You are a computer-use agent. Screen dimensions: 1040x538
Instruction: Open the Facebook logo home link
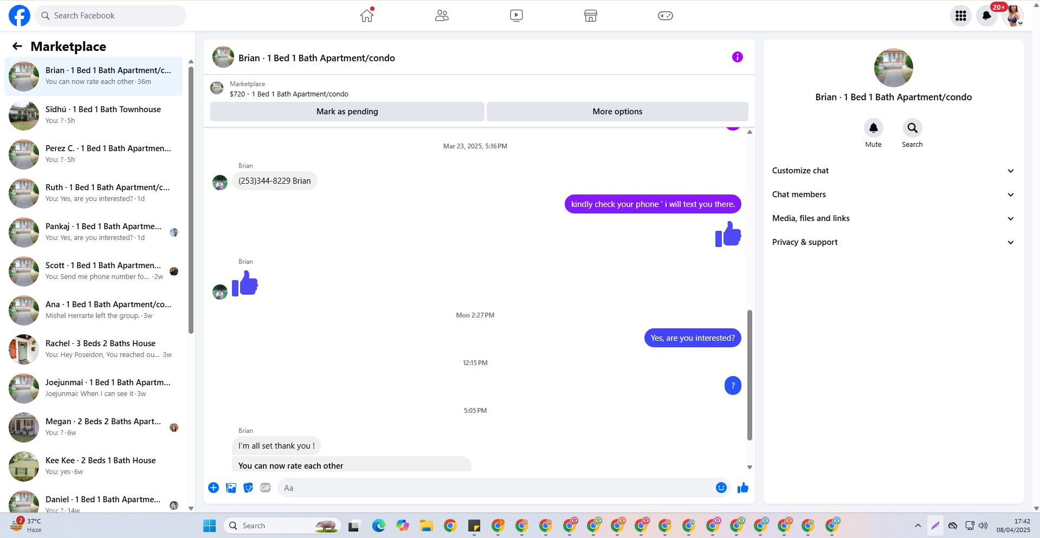19,16
